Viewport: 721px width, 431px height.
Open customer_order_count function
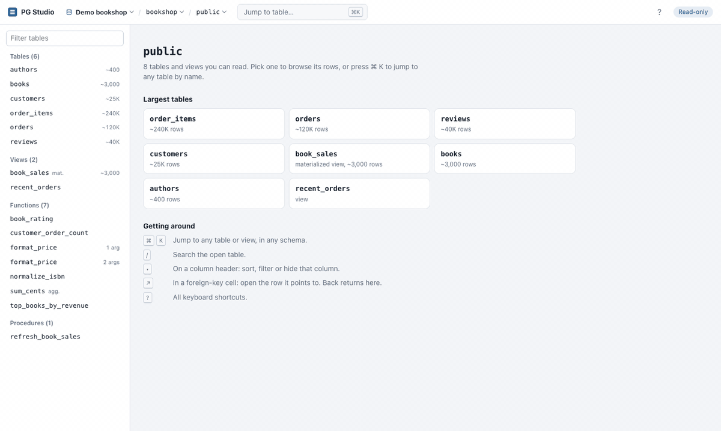[65, 233]
